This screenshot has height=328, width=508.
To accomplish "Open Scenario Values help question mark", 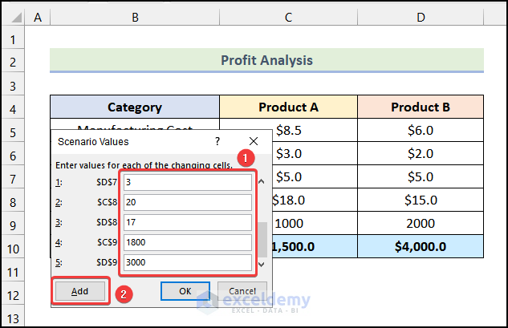I will pyautogui.click(x=217, y=141).
